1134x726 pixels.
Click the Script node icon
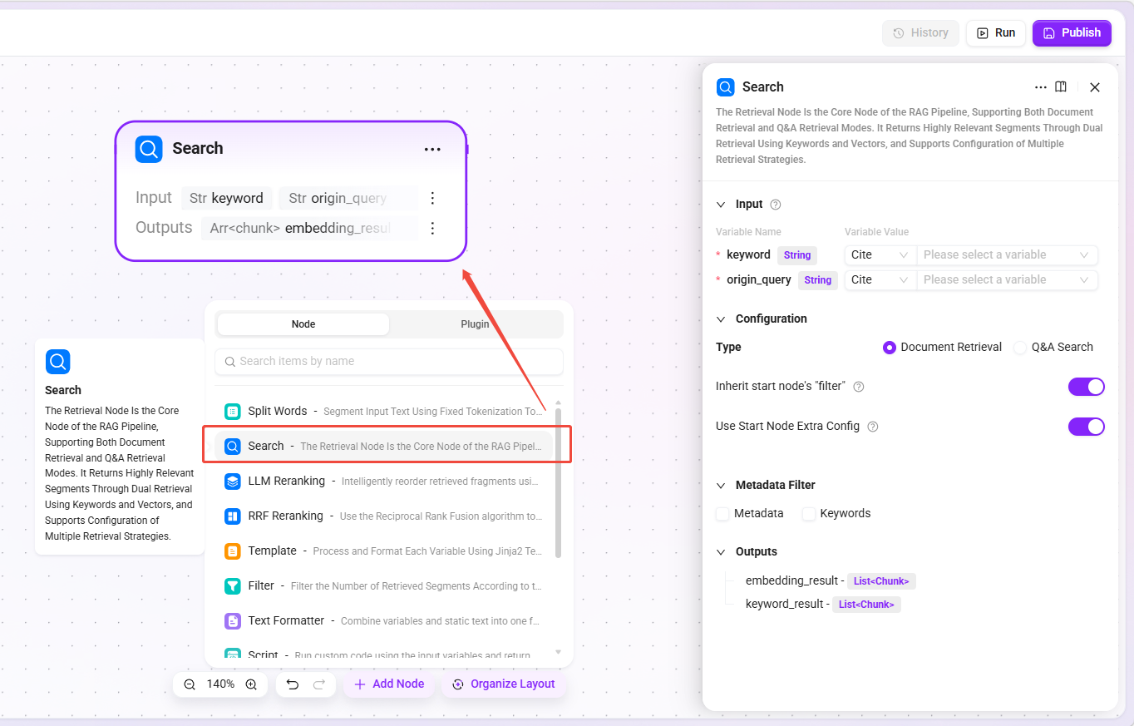(233, 654)
